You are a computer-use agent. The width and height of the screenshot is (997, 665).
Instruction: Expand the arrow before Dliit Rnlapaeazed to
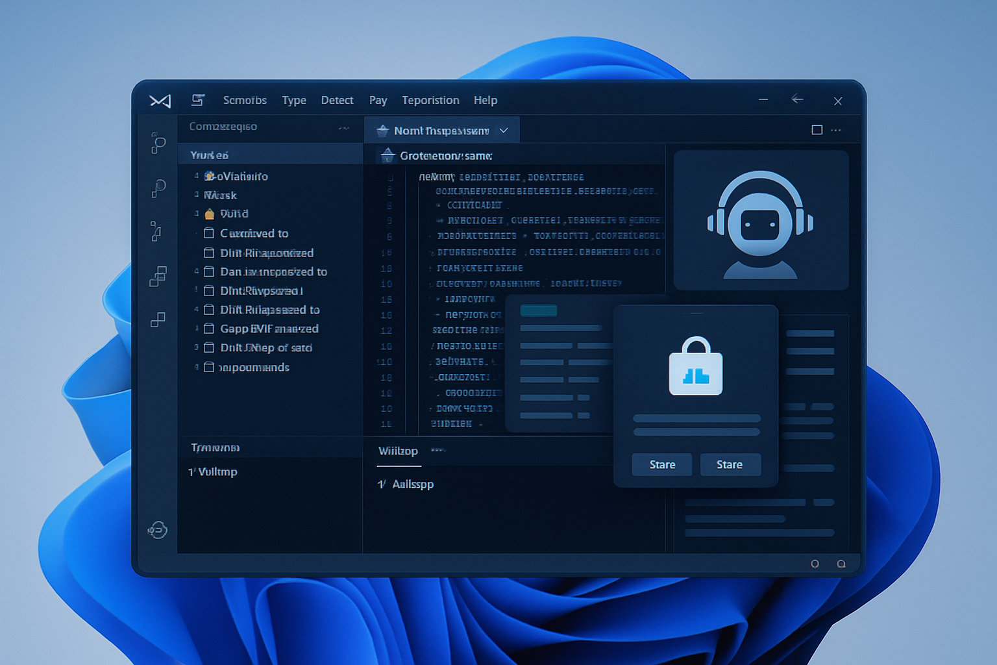pyautogui.click(x=197, y=310)
